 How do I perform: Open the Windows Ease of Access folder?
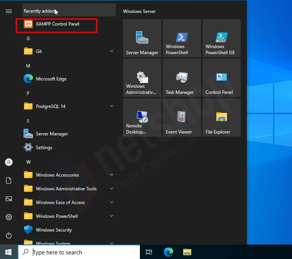click(69, 203)
